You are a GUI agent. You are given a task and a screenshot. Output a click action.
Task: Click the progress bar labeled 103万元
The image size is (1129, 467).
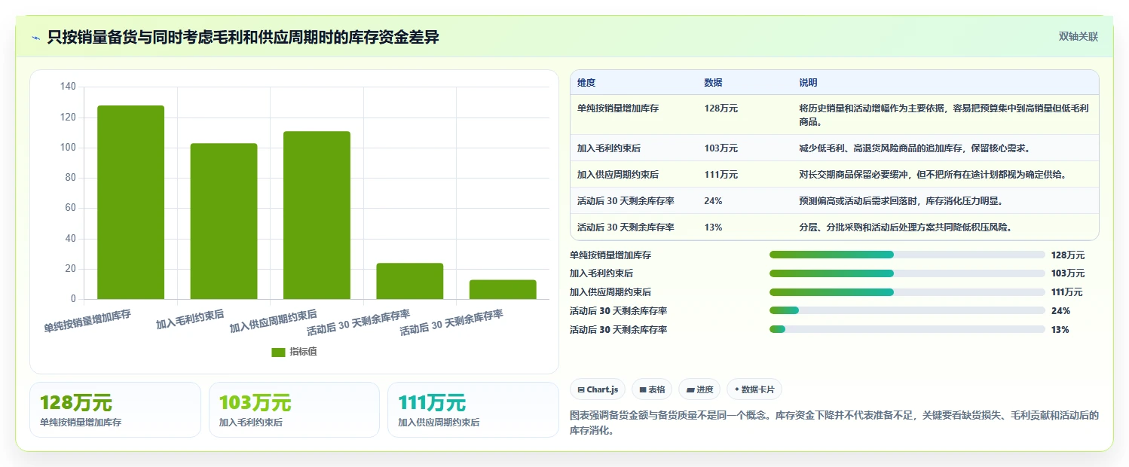click(x=907, y=273)
